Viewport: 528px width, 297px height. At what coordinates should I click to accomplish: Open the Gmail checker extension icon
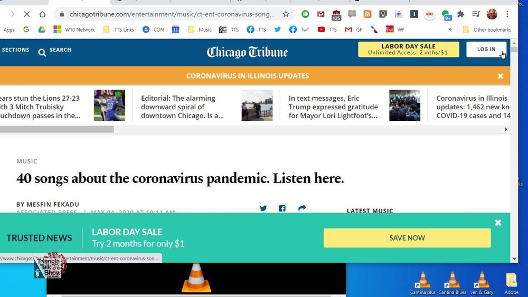click(x=321, y=14)
